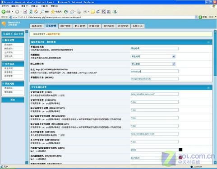Collapse the 分类信息 sidebar group

coord(3,64)
